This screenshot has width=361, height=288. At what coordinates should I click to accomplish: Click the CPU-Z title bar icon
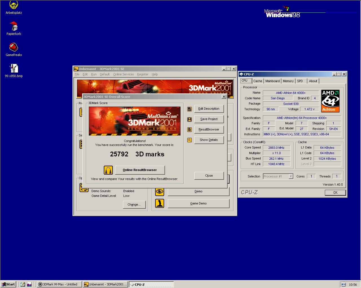[241, 74]
